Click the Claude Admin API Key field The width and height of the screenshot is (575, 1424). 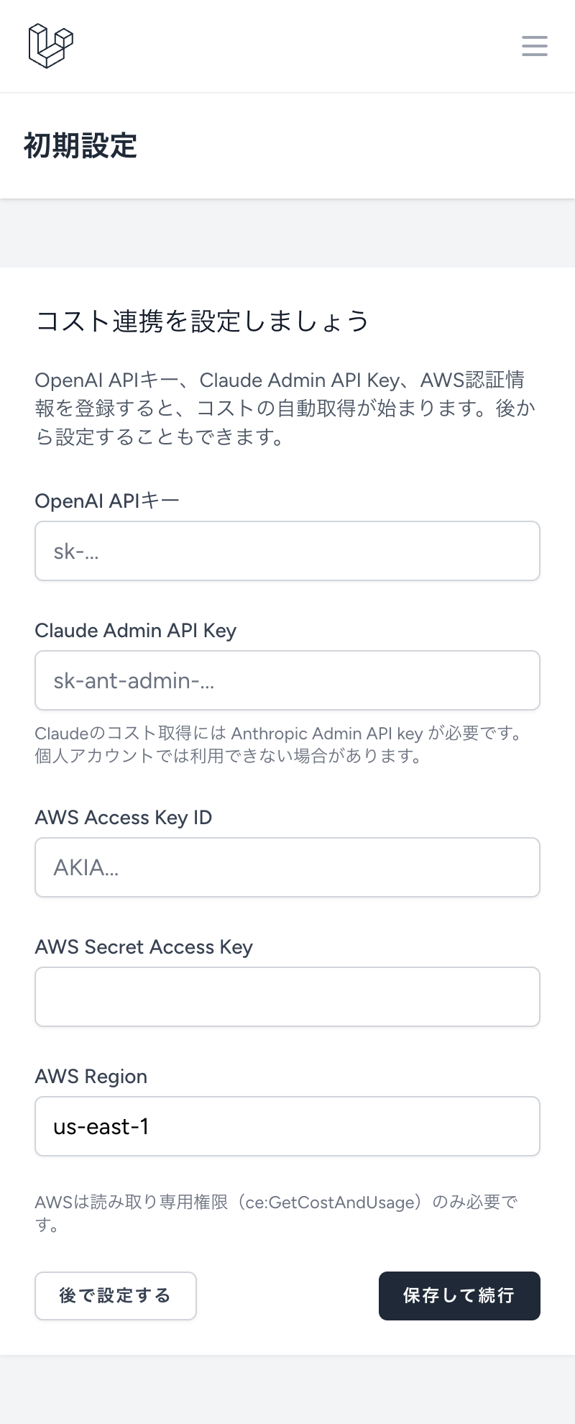[287, 680]
